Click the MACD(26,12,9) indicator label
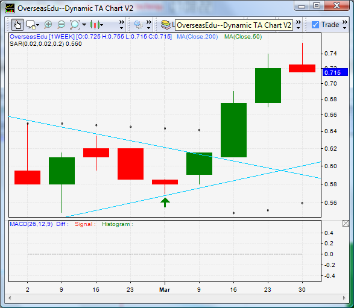Screen dimensions: 354x308 point(31,224)
